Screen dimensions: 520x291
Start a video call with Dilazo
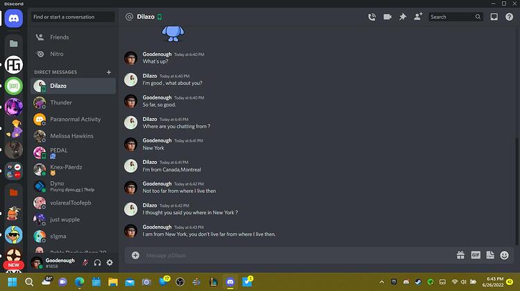[388, 17]
